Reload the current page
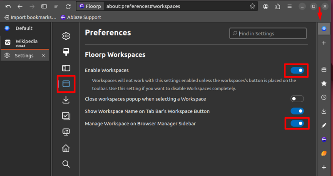 68,7
